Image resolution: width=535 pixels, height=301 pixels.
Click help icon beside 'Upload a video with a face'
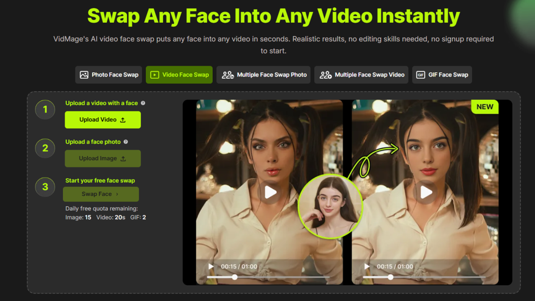click(143, 103)
